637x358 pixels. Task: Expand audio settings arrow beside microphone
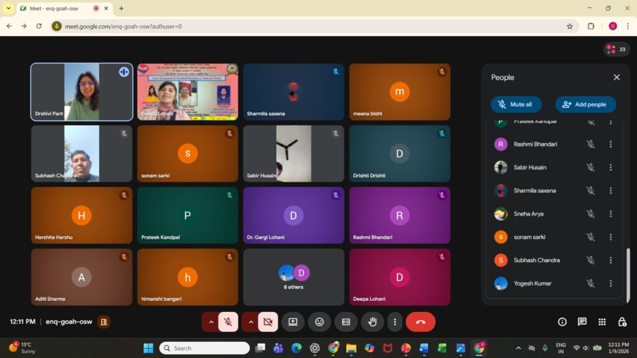(211, 322)
